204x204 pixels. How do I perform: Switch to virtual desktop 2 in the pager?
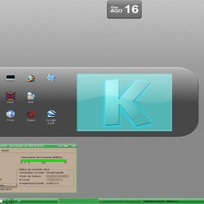[x=11, y=200]
